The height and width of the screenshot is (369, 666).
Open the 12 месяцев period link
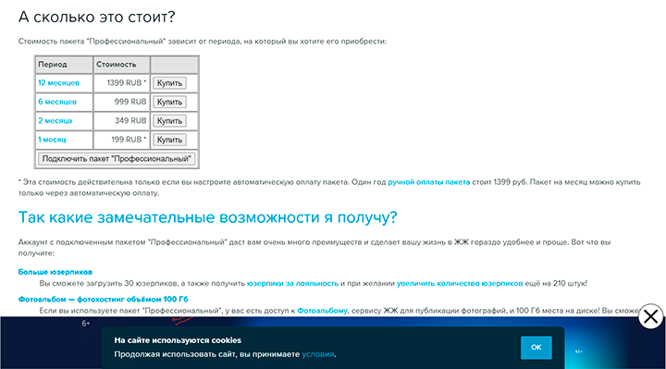click(x=58, y=83)
